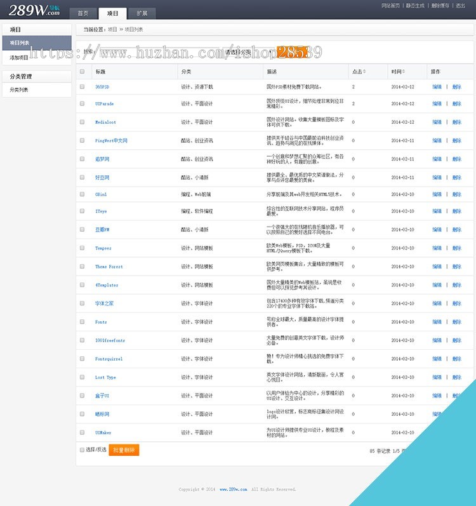This screenshot has height=506, width=476.
Task: Open the Tempees title link
Action: [x=103, y=248]
